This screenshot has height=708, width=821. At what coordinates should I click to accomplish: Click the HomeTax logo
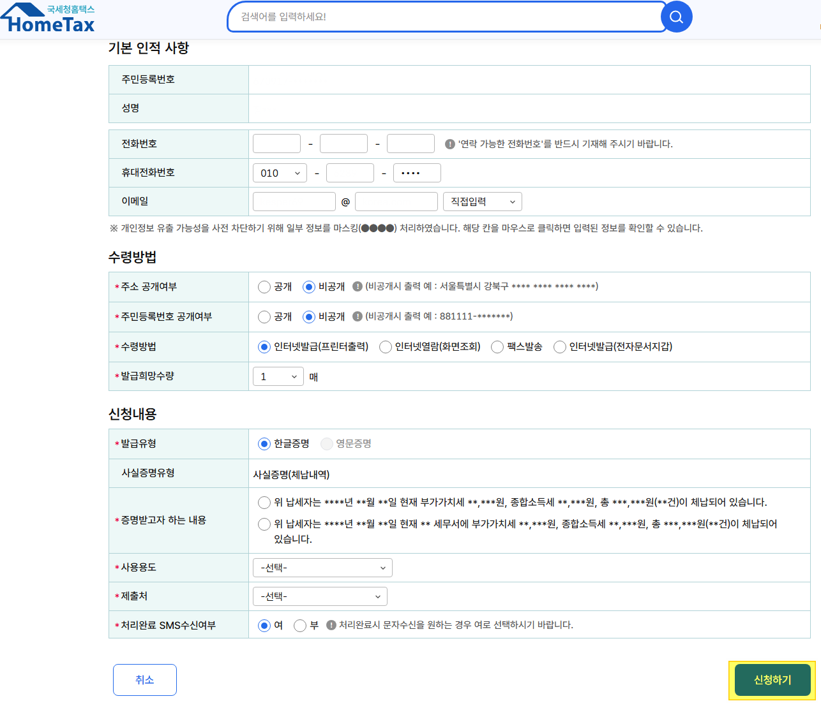48,18
